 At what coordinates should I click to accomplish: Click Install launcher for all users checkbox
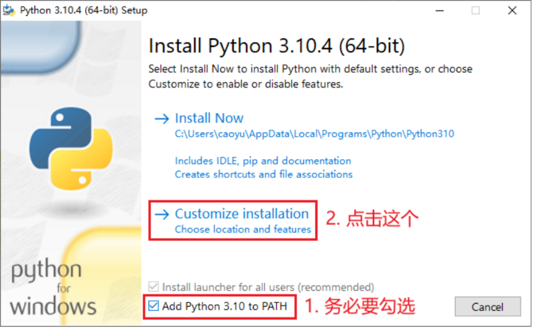(153, 286)
